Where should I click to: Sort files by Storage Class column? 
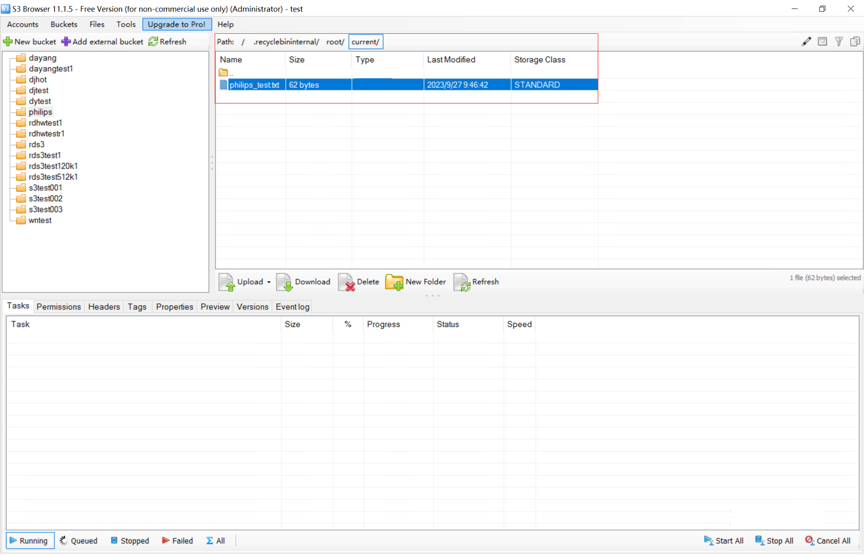(x=554, y=60)
